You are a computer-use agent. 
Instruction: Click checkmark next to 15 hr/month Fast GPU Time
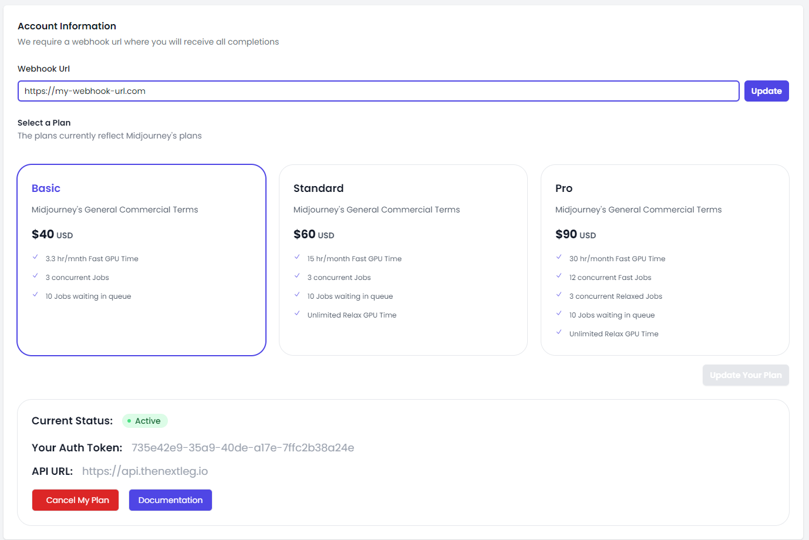point(297,257)
